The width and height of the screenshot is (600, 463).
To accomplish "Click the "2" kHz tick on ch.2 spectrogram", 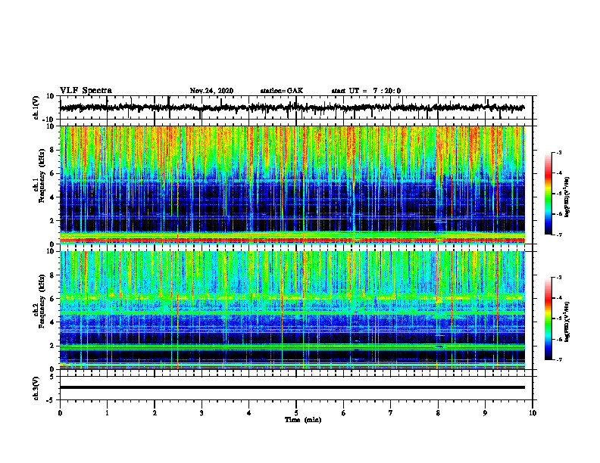I will click(53, 346).
